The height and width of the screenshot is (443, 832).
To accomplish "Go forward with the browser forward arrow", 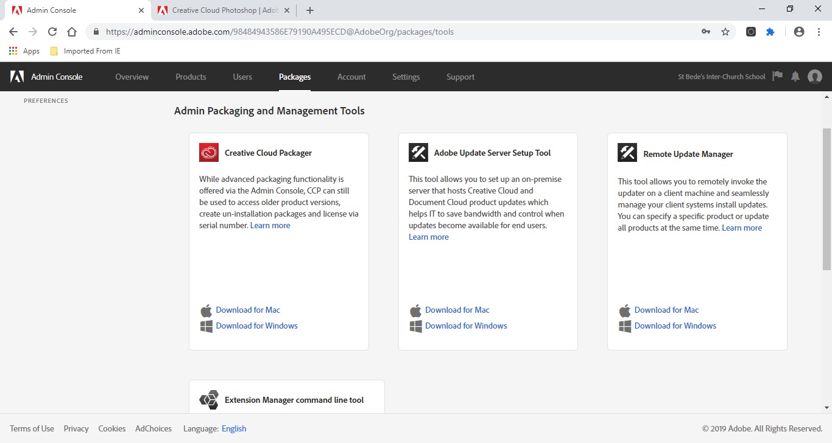I will pos(33,32).
